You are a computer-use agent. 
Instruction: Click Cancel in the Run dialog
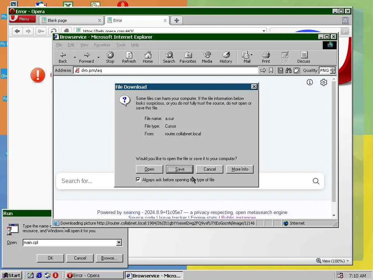click(80, 258)
